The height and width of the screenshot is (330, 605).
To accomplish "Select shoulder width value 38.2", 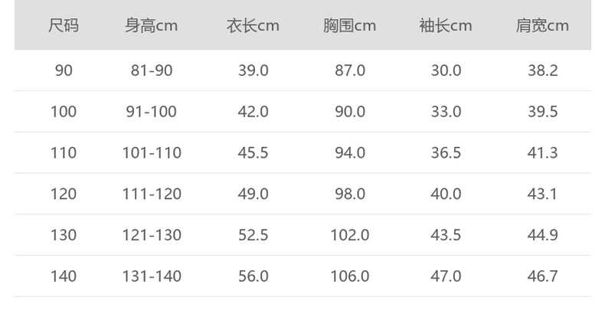I will (542, 70).
